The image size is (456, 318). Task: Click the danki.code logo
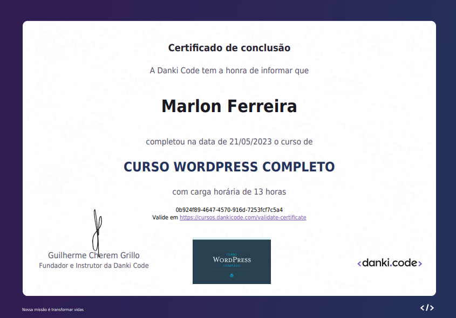click(390, 263)
